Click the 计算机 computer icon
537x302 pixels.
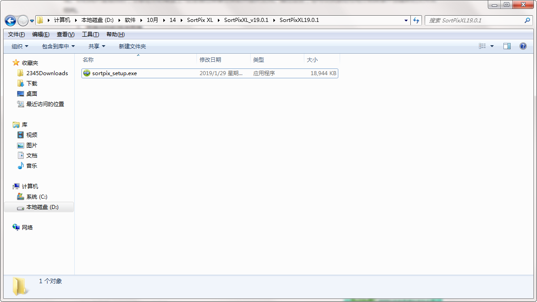click(x=16, y=186)
